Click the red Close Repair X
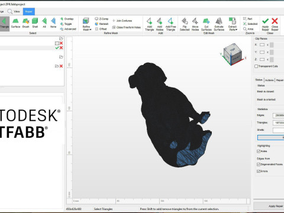Image resolution: width=284 pixels, height=213 pixels. [x=275, y=24]
